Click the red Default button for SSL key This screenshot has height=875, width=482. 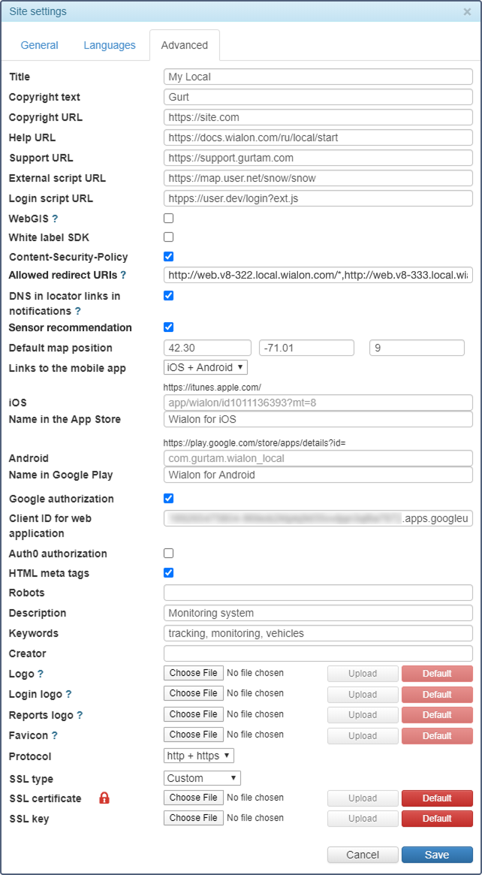pyautogui.click(x=437, y=818)
